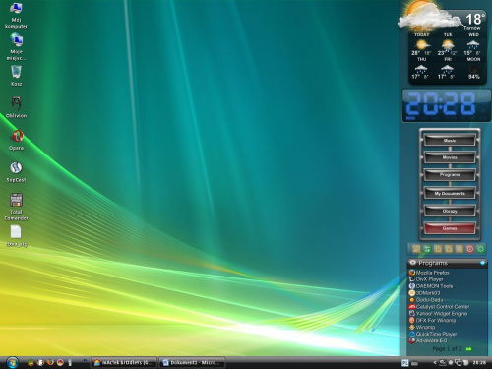Open Winamp in the Programs list
This screenshot has height=369, width=492.
pyautogui.click(x=422, y=327)
